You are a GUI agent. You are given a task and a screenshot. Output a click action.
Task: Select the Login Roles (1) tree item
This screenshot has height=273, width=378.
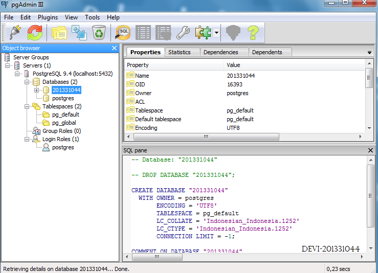click(x=60, y=139)
